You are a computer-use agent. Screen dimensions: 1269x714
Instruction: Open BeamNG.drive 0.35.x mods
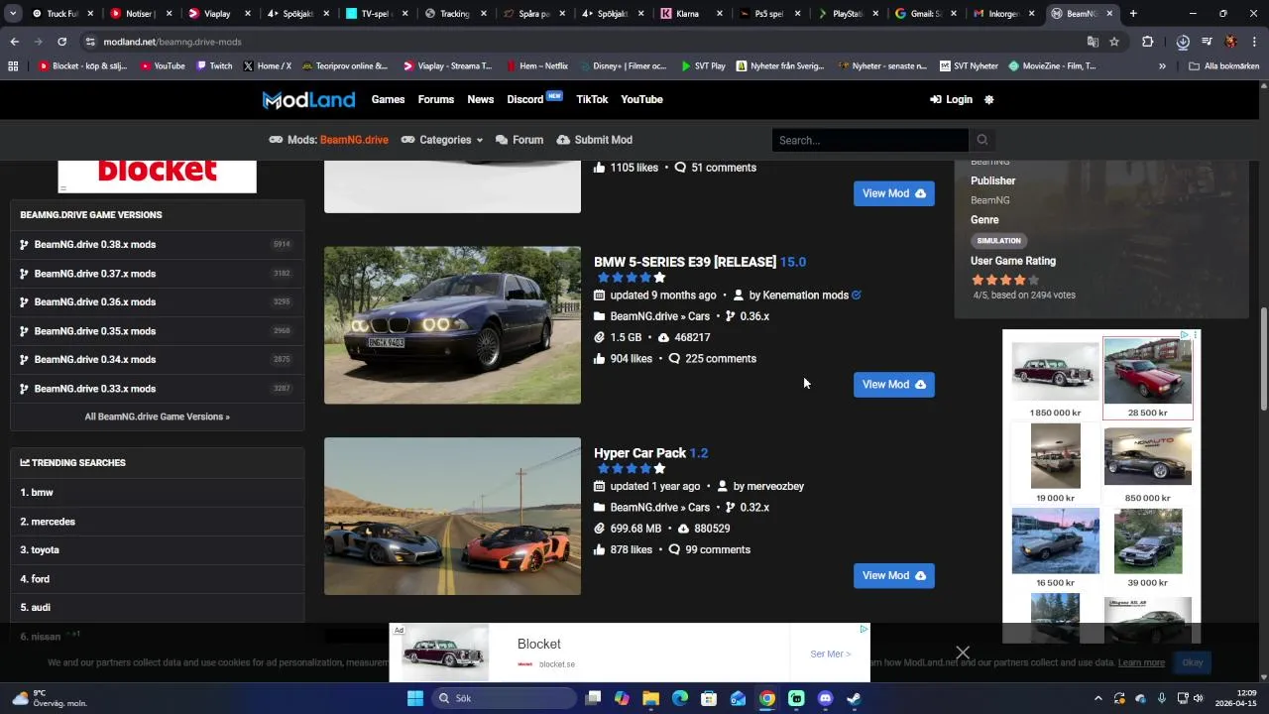[157, 331]
